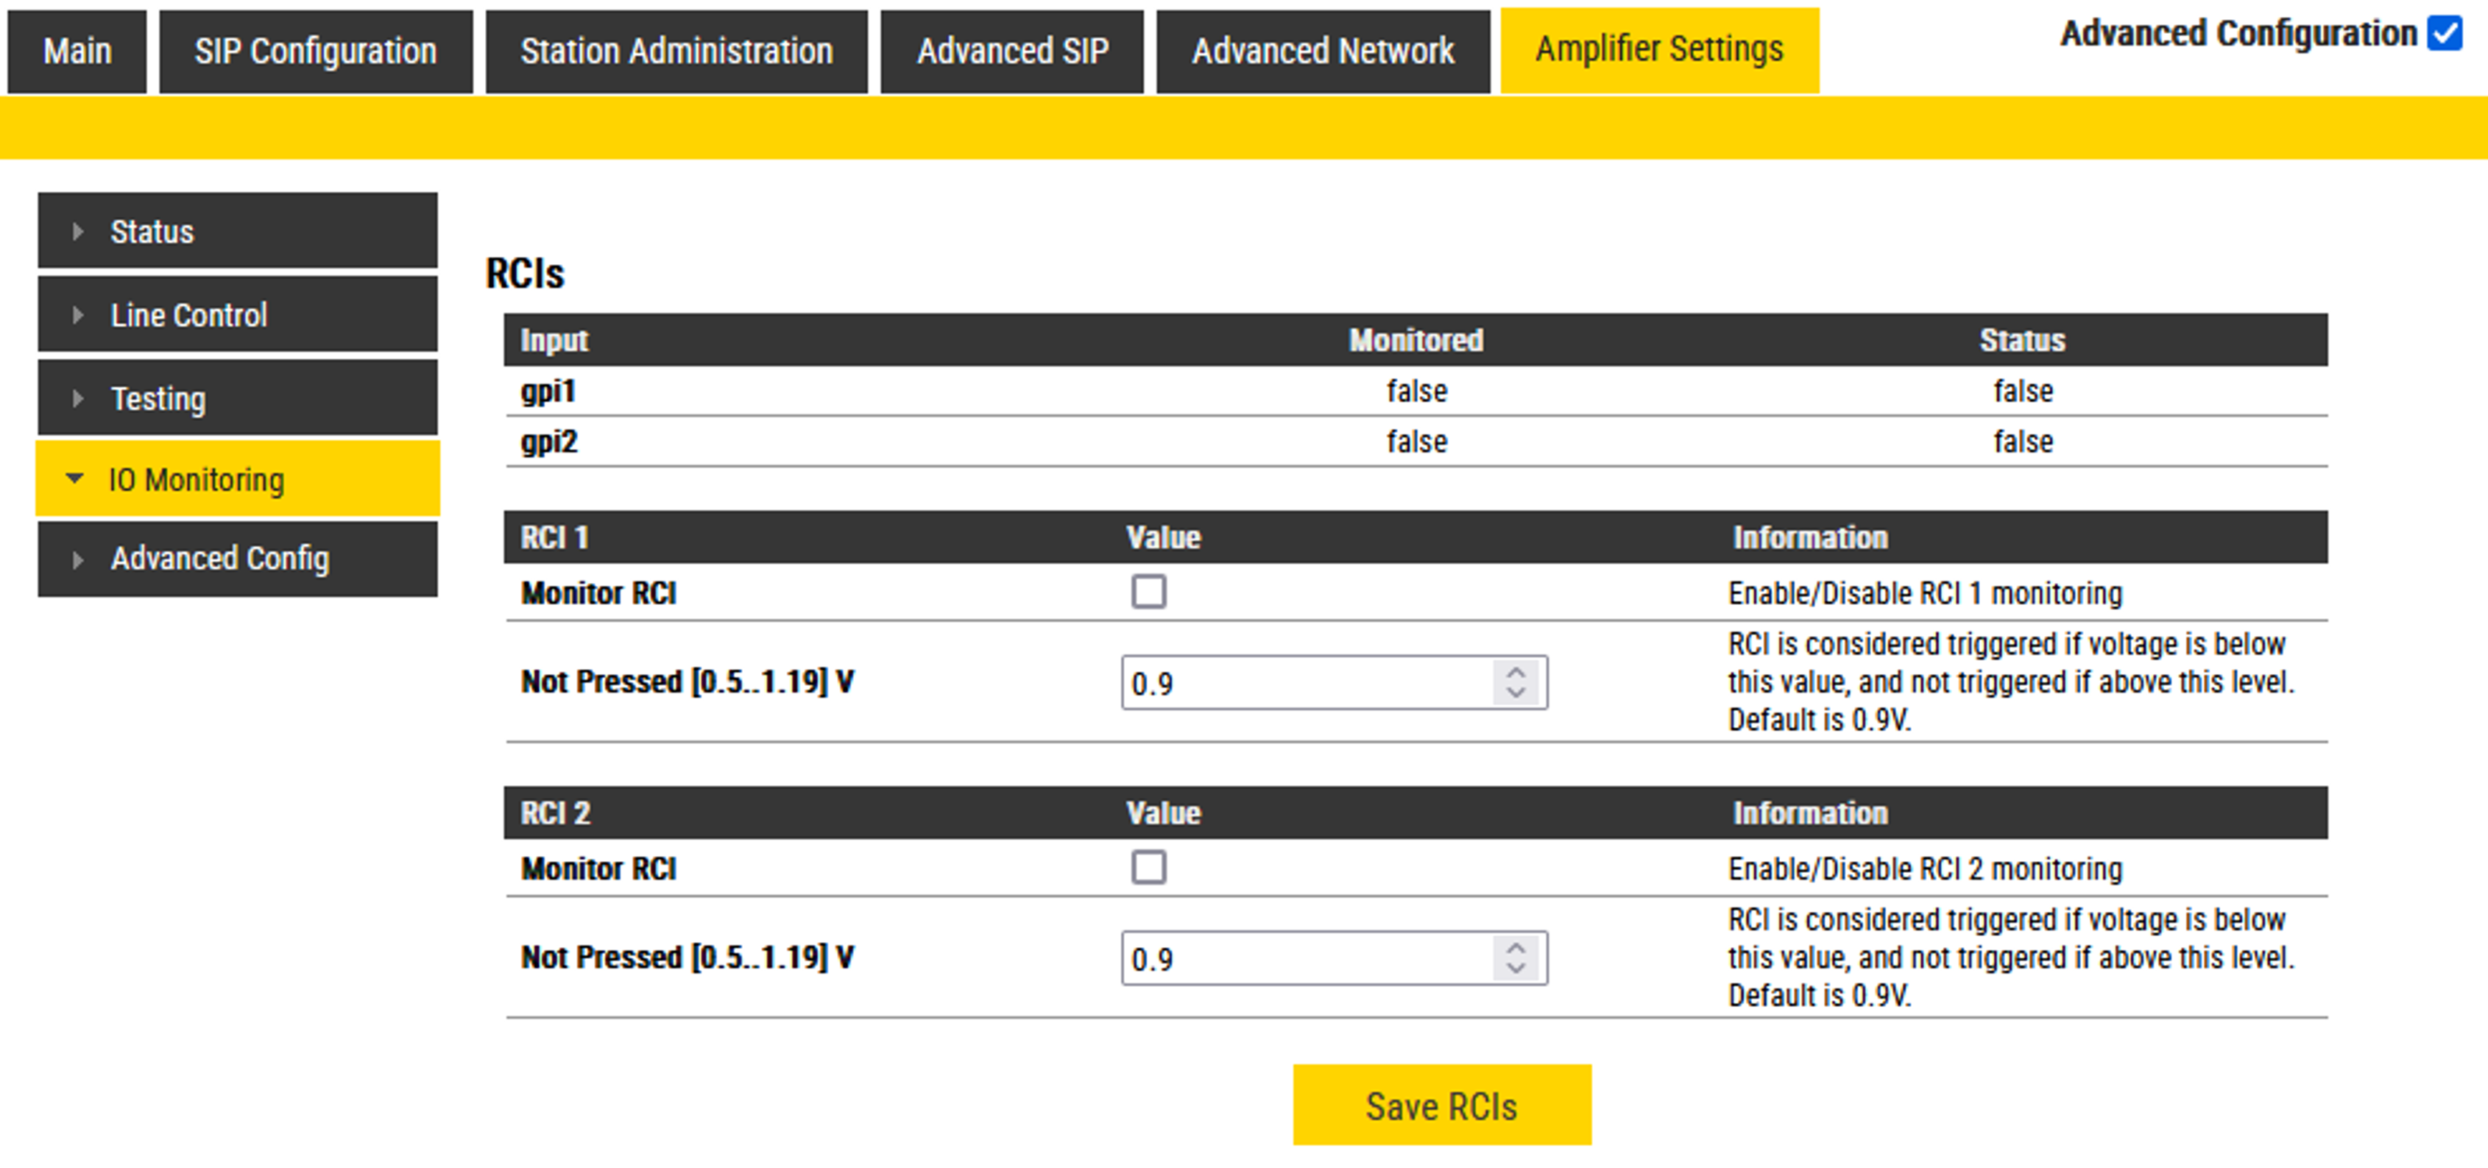Screen dimensions: 2488x1168
Task: Decrease RCI 2 Not Pressed voltage
Action: point(1516,969)
